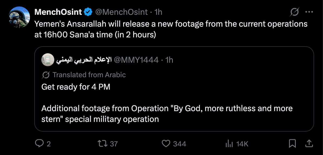The image size is (323, 155).
Task: Click the Grok translation icon in the quoted post
Action: pos(46,75)
